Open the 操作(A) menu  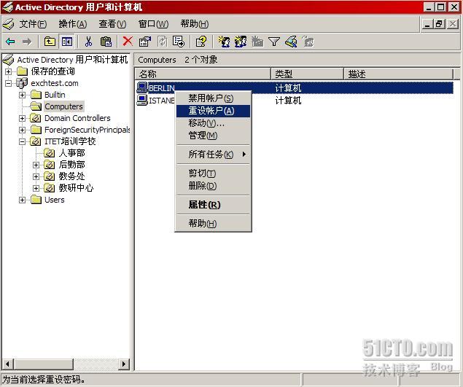(x=73, y=24)
